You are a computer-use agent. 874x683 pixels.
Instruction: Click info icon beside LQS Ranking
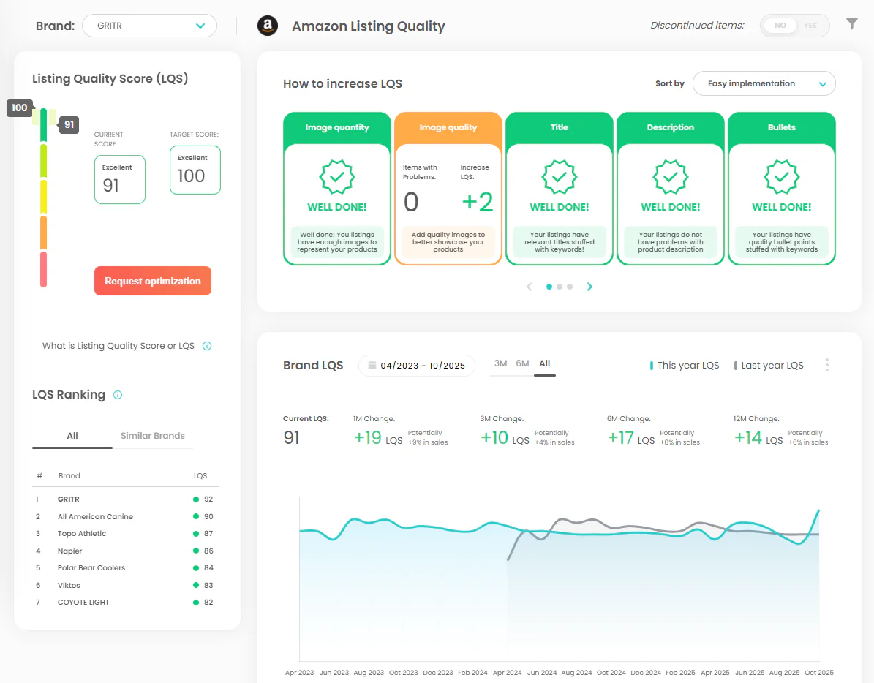118,395
